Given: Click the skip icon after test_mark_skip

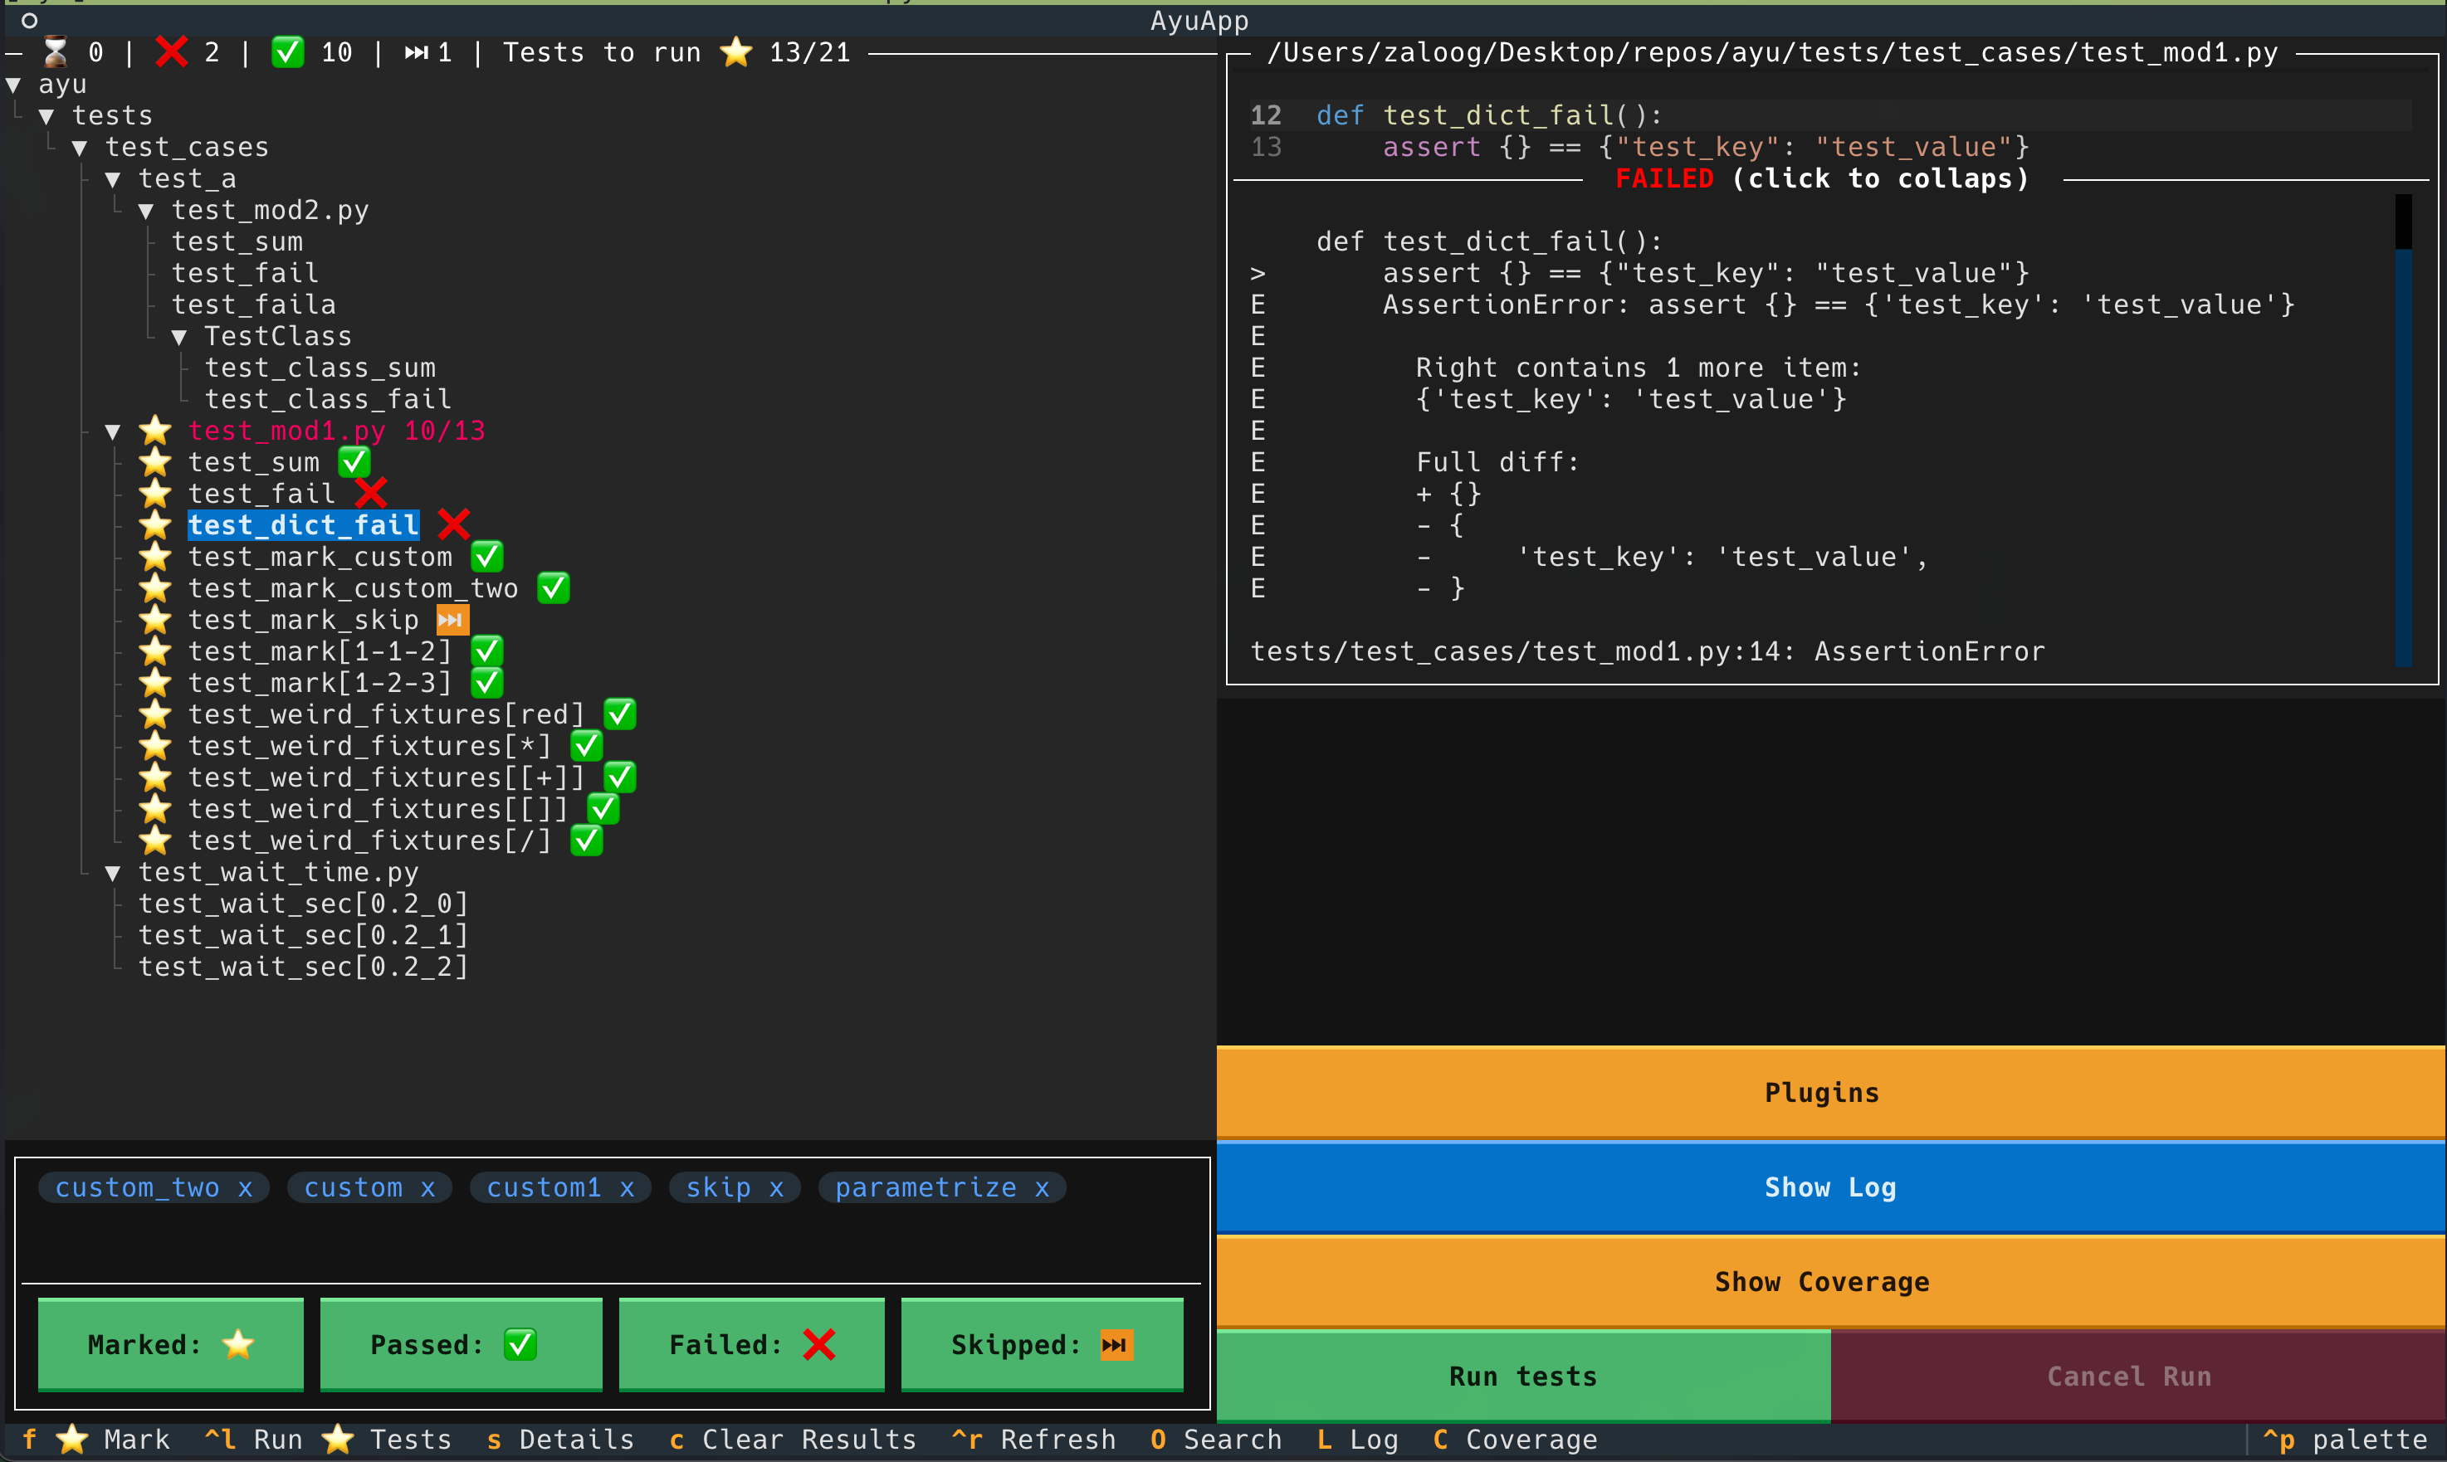Looking at the screenshot, I should 452,620.
